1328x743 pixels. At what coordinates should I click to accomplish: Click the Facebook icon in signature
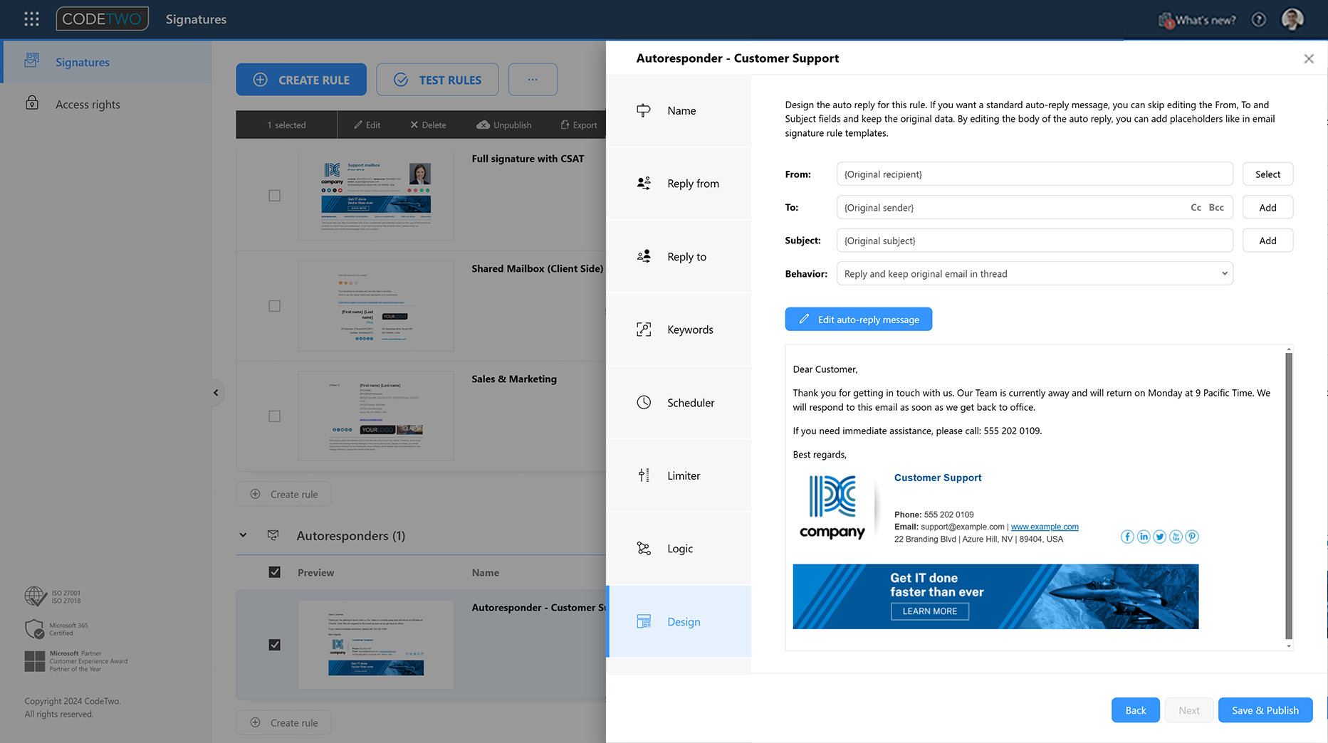1127,537
